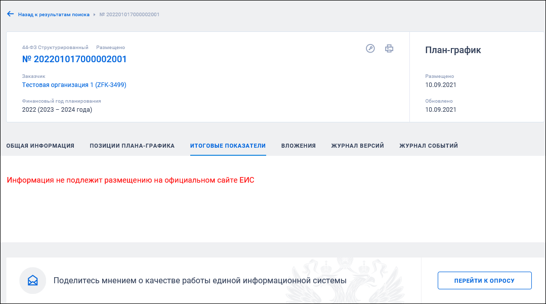Screen dimensions: 546x304
Task: Open the electronic signature icon
Action: (x=370, y=49)
